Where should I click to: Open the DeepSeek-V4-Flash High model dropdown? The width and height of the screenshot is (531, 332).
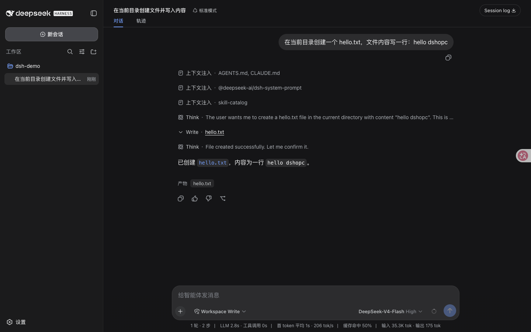click(x=390, y=311)
